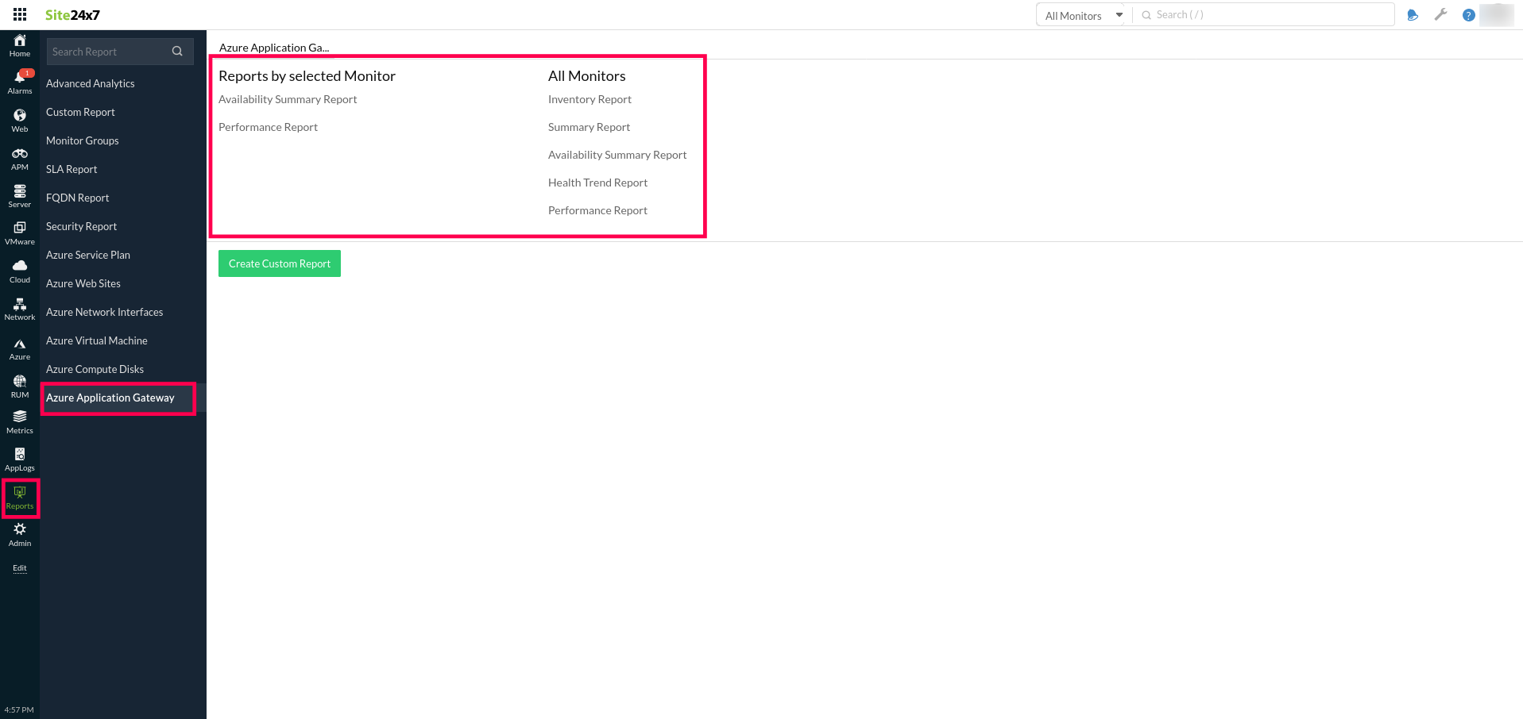Open the help question-mark icon
The height and width of the screenshot is (719, 1523).
click(x=1468, y=14)
